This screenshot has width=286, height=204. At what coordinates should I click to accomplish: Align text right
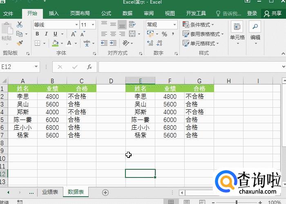click(122, 34)
